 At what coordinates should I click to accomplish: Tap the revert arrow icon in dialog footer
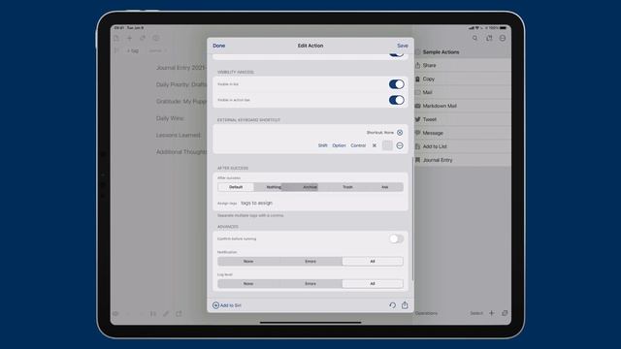click(392, 305)
